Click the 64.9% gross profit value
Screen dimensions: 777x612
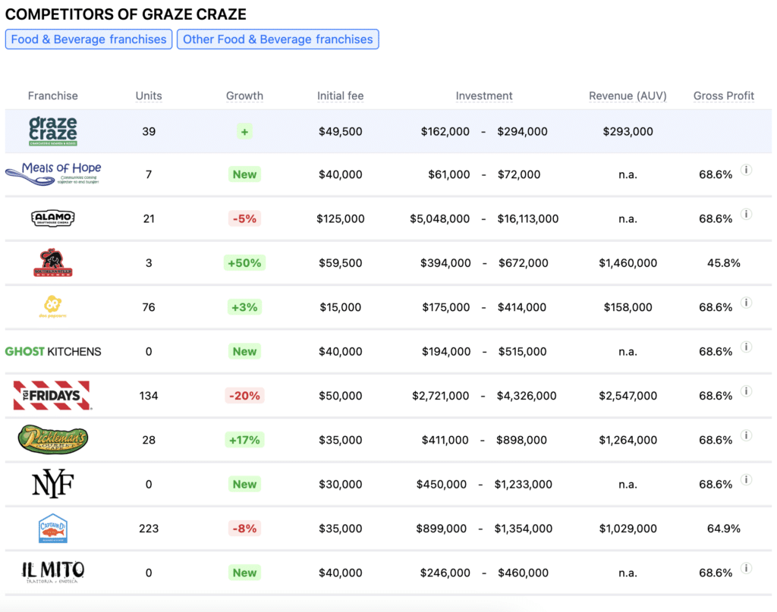point(723,529)
